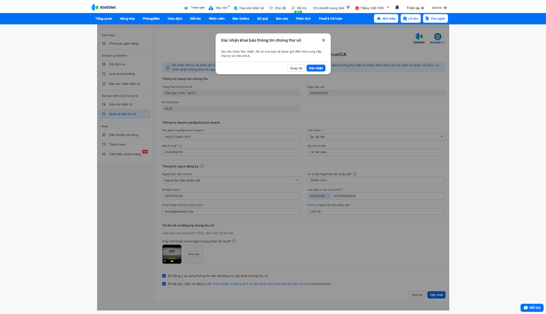This screenshot has height=314, width=546.
Task: Click the uploaded business license thumbnail
Action: (x=172, y=254)
